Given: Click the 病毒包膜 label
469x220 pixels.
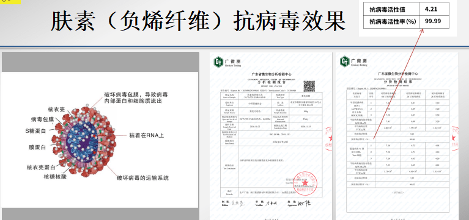Looking at the screenshot, I should (x=42, y=119).
